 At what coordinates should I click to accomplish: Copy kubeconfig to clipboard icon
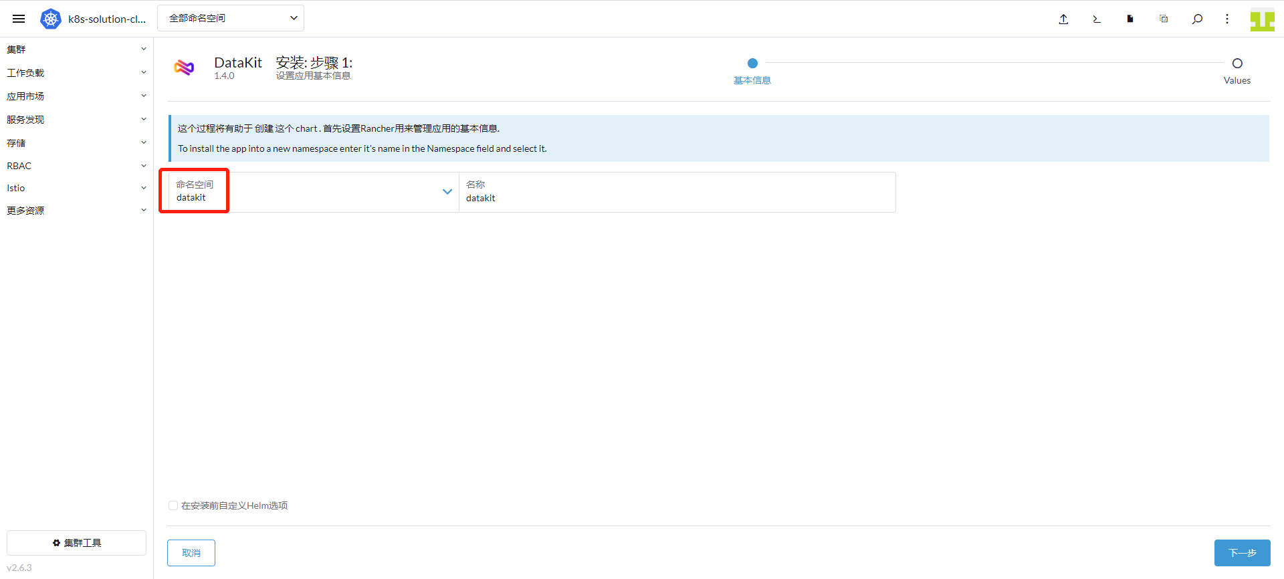pyautogui.click(x=1164, y=19)
